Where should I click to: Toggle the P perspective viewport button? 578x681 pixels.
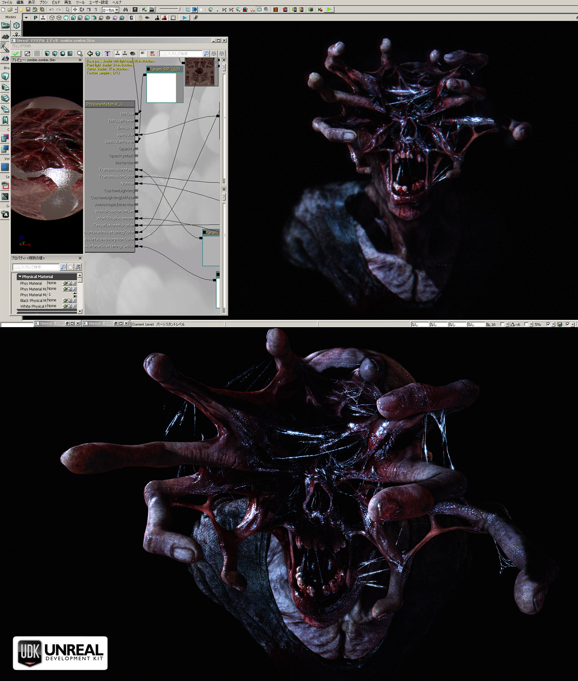click(x=35, y=18)
